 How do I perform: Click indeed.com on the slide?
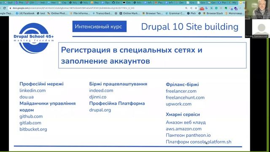click(x=101, y=90)
